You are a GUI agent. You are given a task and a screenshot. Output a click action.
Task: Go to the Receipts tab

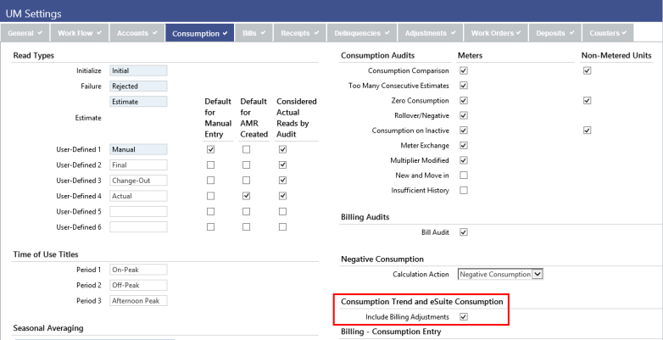coord(302,33)
